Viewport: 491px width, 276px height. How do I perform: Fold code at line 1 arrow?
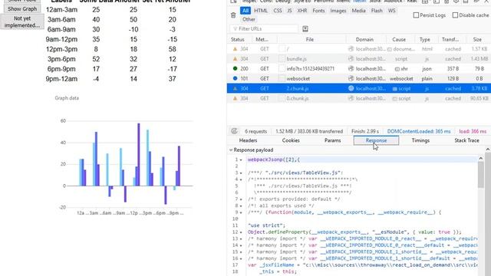pos(241,160)
